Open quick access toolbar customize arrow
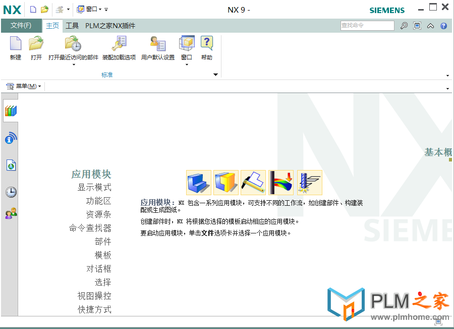 [106, 10]
